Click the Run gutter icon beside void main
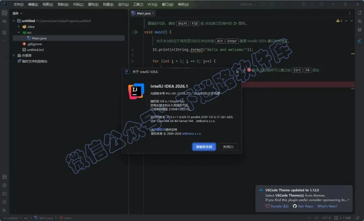Image resolution: width=364 pixels, height=221 pixels. [x=136, y=32]
